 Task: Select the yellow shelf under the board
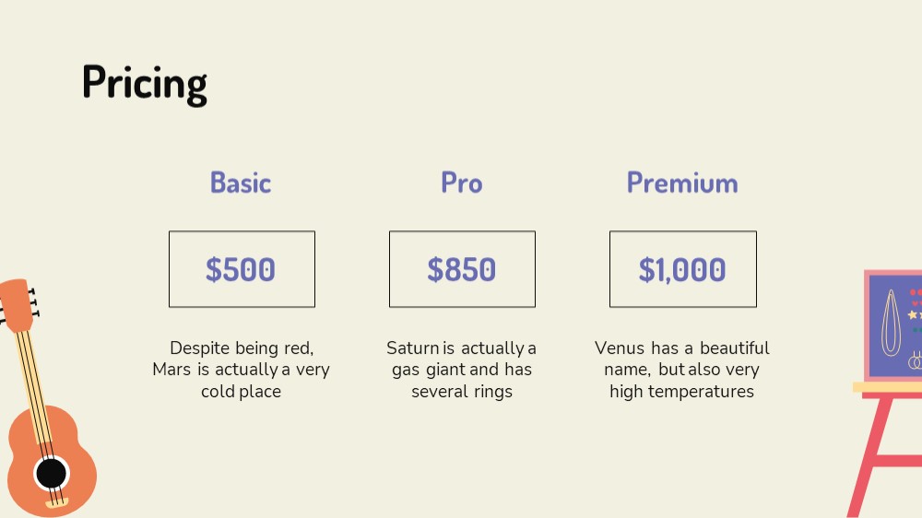click(887, 387)
